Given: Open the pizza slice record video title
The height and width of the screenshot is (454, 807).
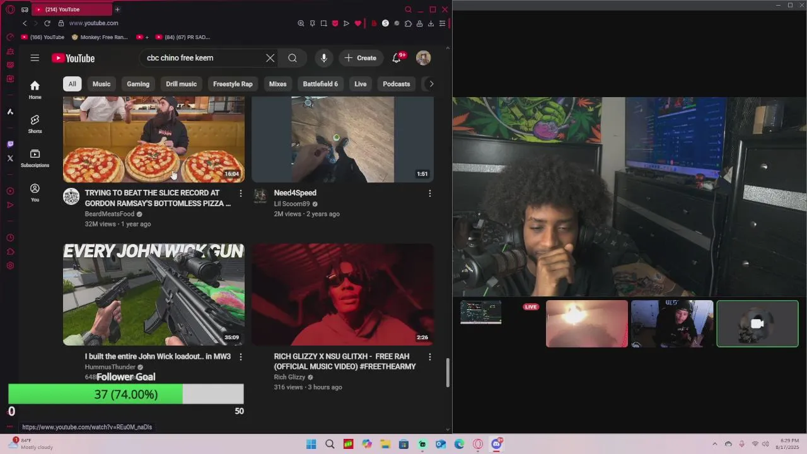Looking at the screenshot, I should 158,198.
